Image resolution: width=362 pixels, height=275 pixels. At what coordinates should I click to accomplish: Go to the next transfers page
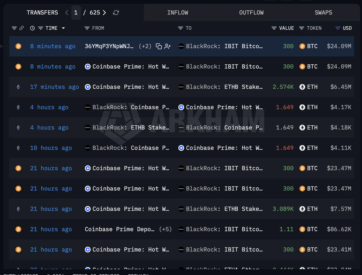click(104, 13)
